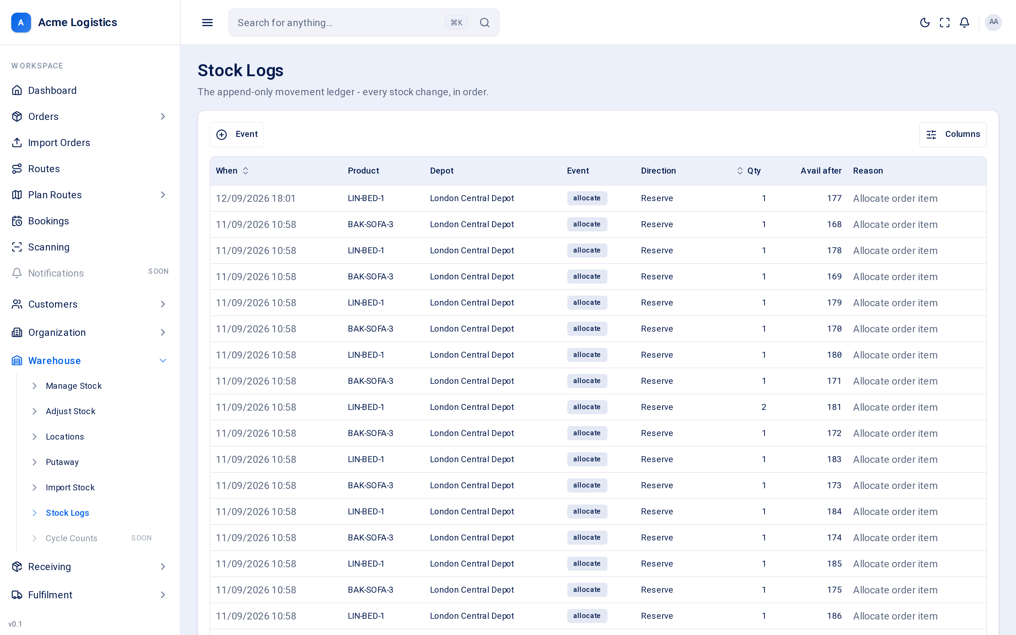1016x635 pixels.
Task: Open the AA user avatar menu
Action: tap(993, 22)
